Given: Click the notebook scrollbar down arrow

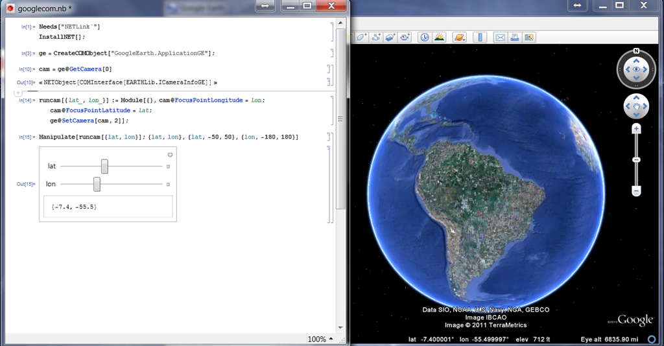Looking at the screenshot, I should (x=340, y=328).
